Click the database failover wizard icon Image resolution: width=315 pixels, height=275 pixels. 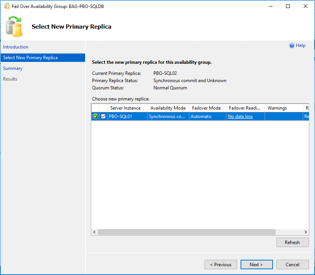pos(14,27)
